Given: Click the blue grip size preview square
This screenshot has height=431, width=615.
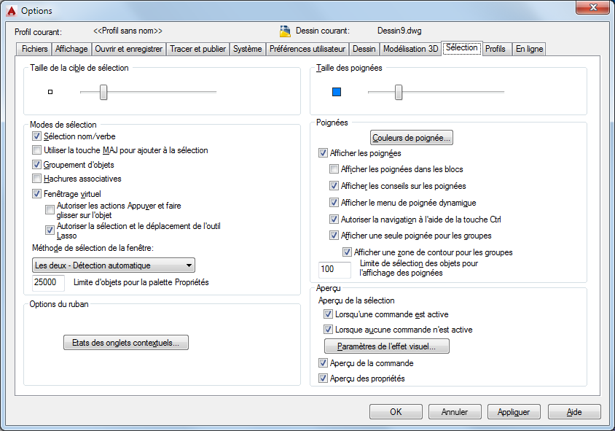Looking at the screenshot, I should (337, 92).
